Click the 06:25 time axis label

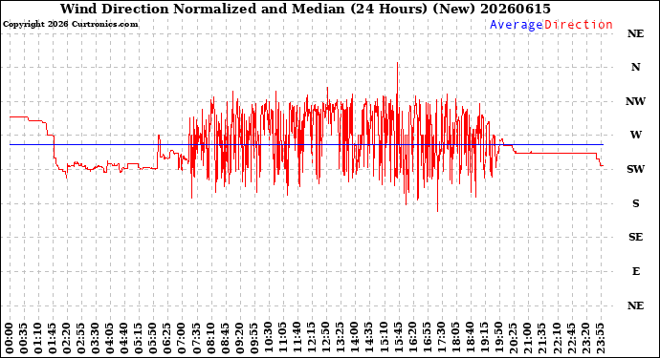[168, 339]
